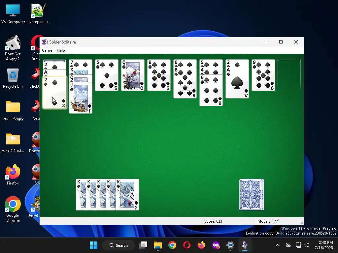Open the volume control in tray
Image resolution: width=338 pixels, height=253 pixels.
click(x=307, y=245)
